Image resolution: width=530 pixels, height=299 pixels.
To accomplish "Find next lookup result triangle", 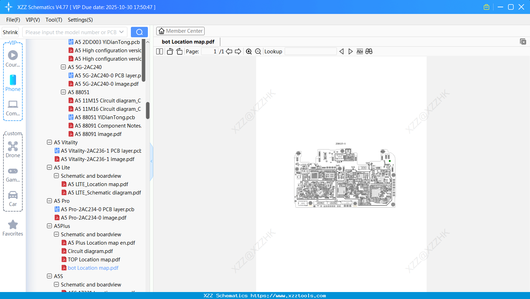I will 350,51.
